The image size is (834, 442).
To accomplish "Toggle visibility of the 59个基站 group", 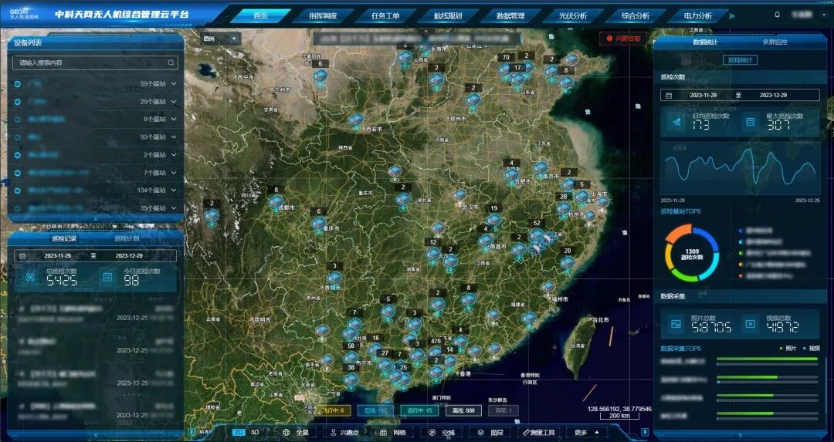I will [x=18, y=84].
